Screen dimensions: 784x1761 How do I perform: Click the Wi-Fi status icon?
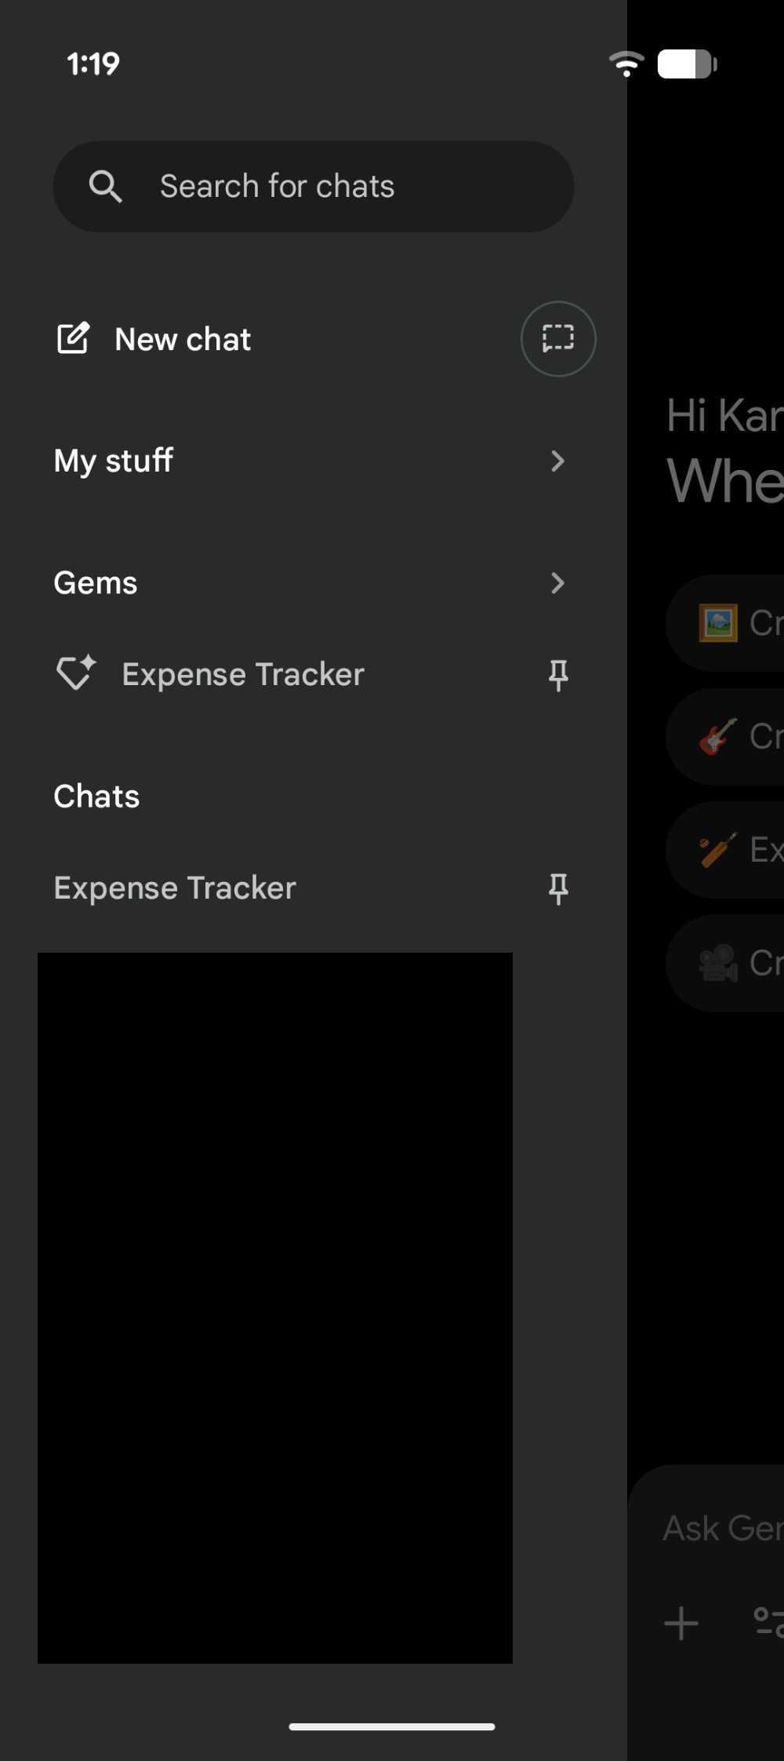pos(626,64)
